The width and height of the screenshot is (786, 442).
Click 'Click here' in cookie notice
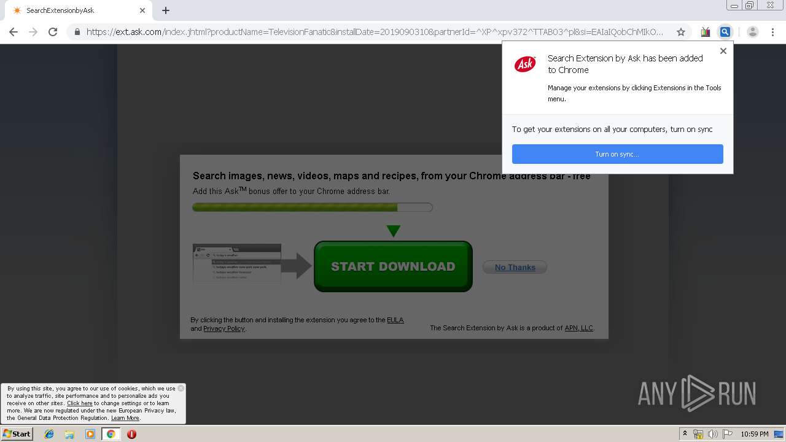coord(80,403)
